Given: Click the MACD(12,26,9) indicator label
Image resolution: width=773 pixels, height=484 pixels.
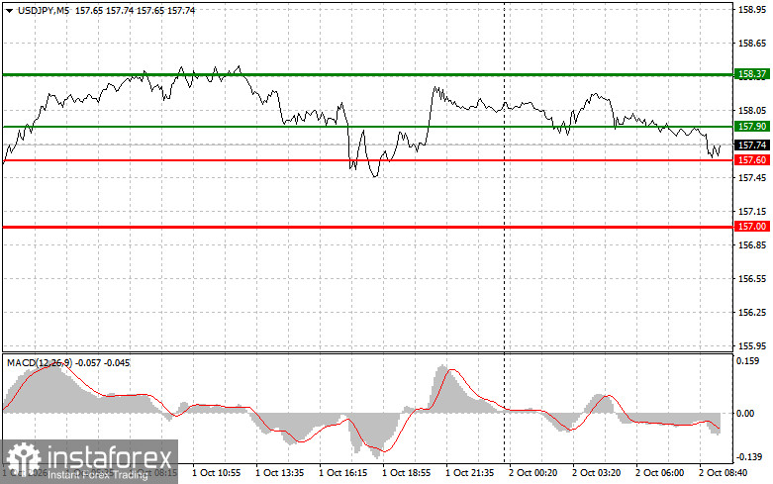Looking at the screenshot, I should click(40, 363).
